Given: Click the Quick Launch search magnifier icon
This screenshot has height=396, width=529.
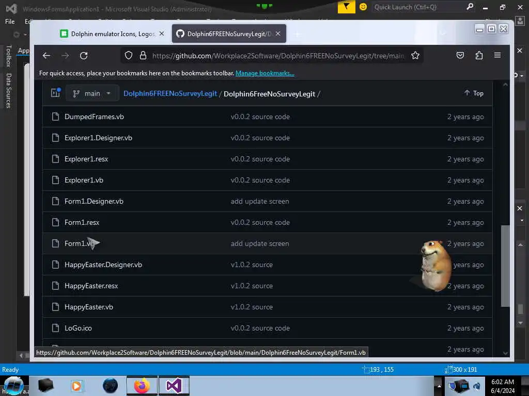Looking at the screenshot, I should point(470,7).
